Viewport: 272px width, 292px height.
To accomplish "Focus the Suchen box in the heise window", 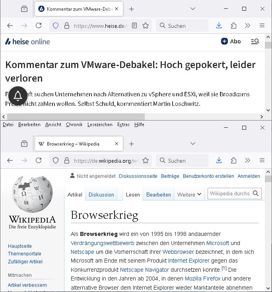I will point(182,25).
